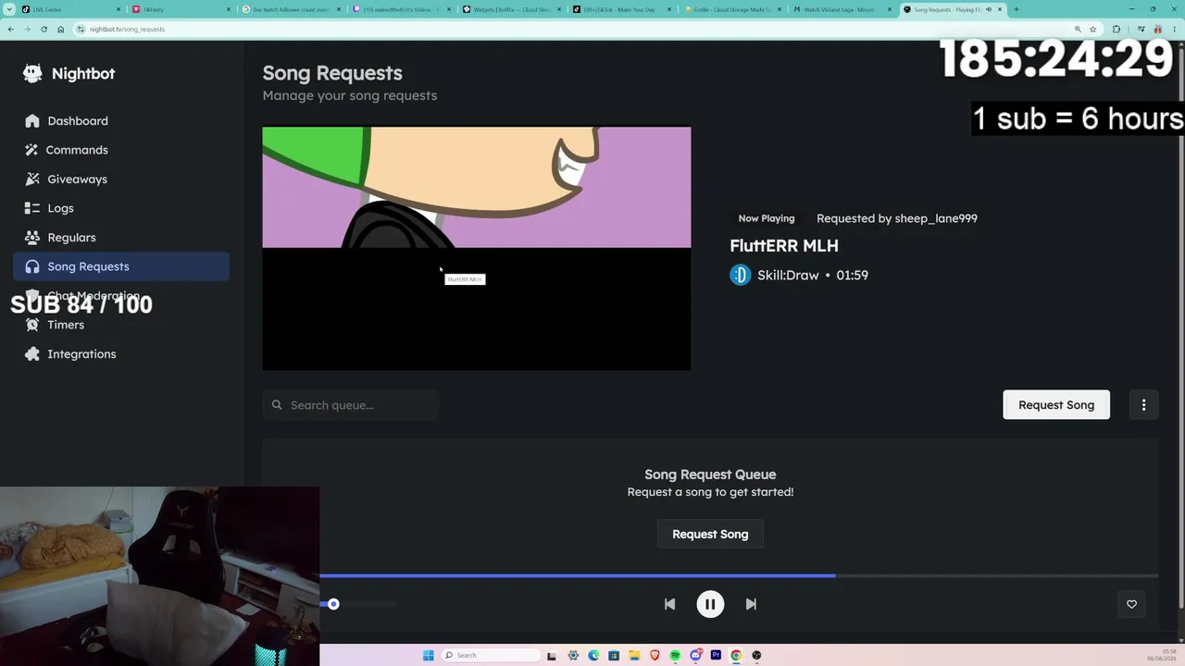
Task: Go back to the previous song
Action: (x=669, y=604)
